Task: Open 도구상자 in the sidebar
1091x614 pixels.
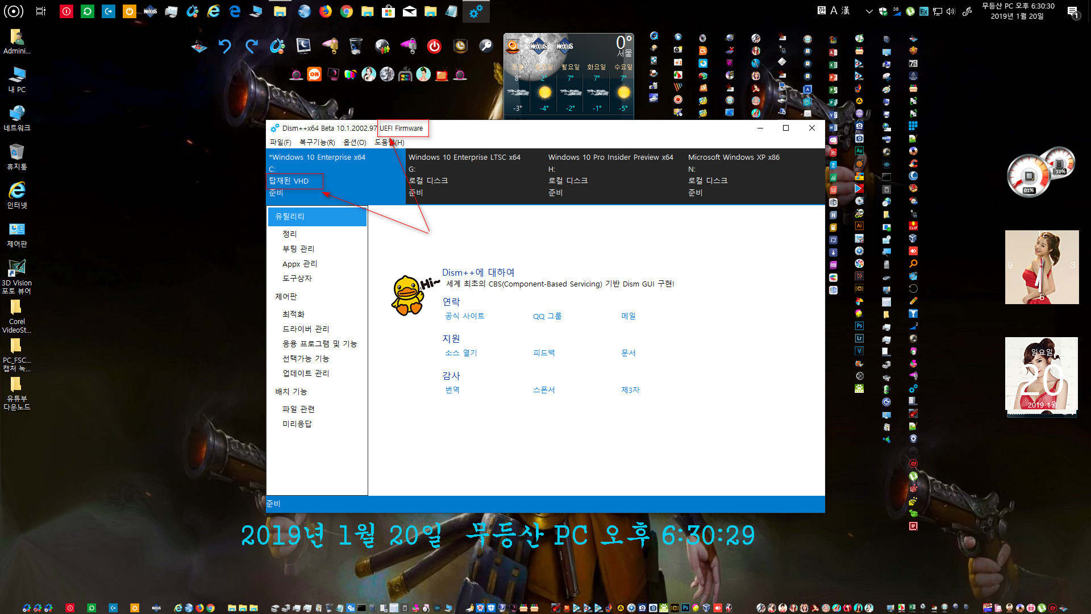Action: pos(297,279)
